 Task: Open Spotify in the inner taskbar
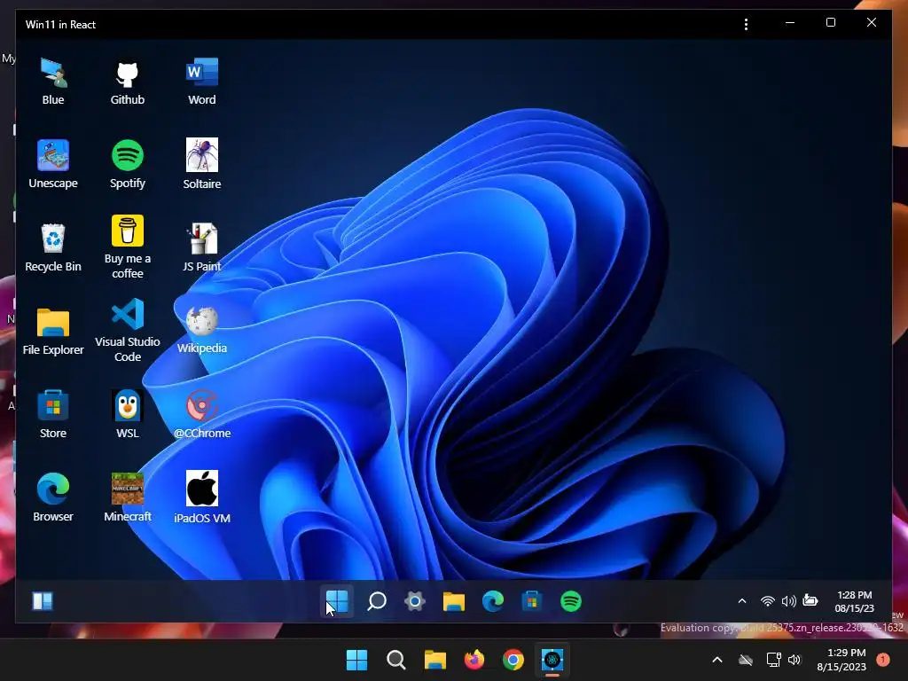tap(571, 601)
